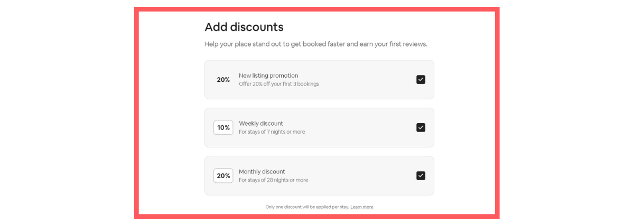
Task: Click the New listing promotion 20% label
Action: pos(223,80)
